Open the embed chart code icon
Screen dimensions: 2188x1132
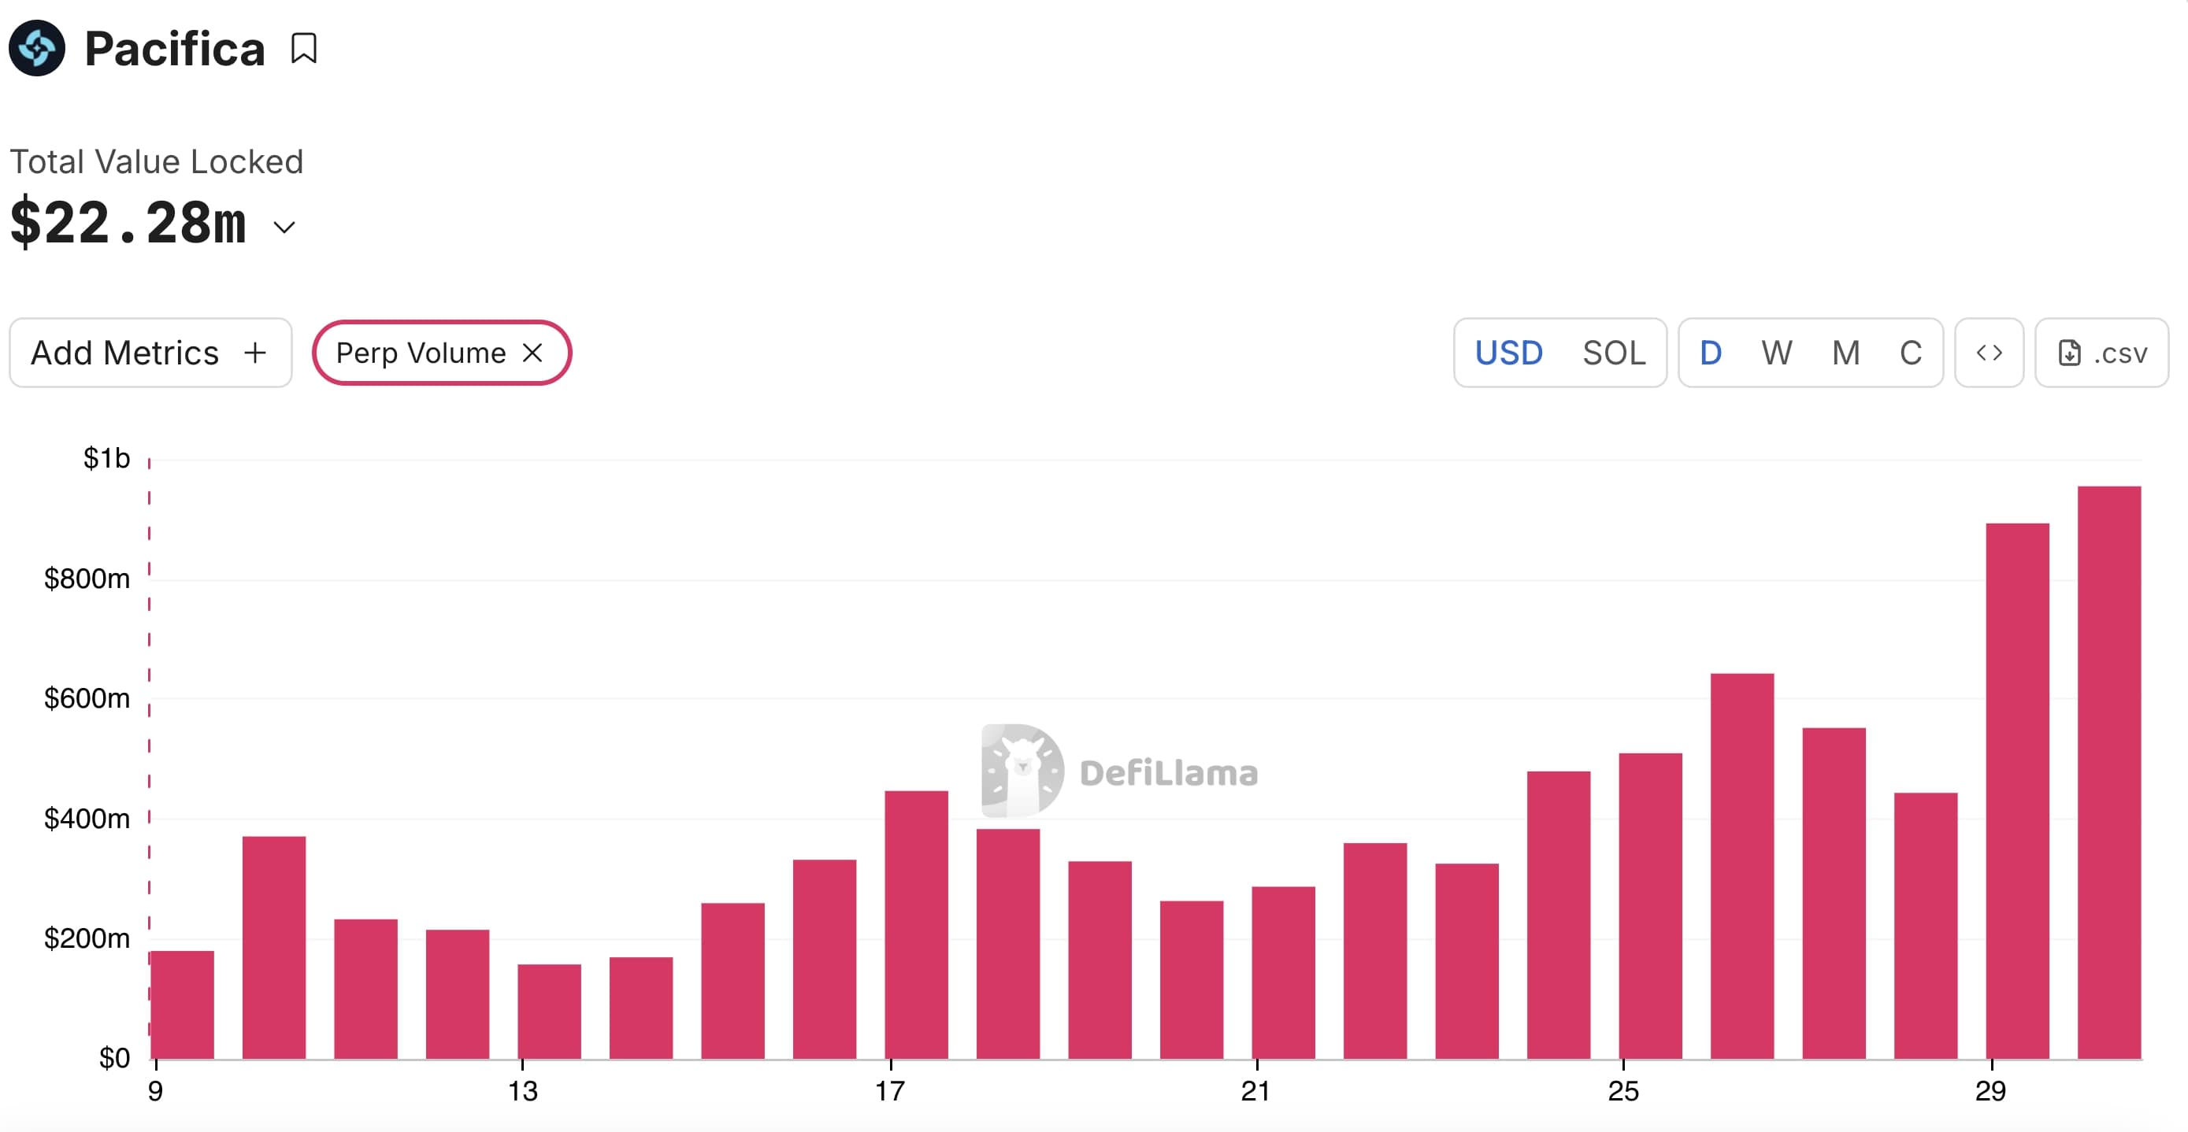click(1990, 353)
